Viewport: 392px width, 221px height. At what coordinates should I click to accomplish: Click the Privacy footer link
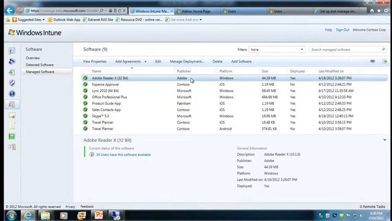tap(70, 207)
